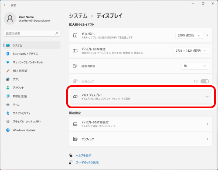
Task: Click the ディスプレイの詳細設定 title text
Action: tap(95, 122)
